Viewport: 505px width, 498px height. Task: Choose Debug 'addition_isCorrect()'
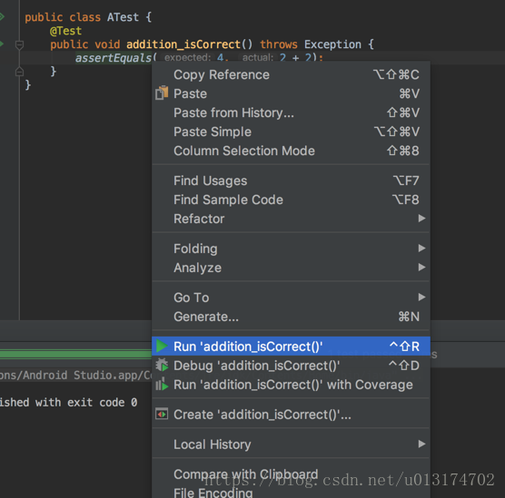(x=291, y=366)
